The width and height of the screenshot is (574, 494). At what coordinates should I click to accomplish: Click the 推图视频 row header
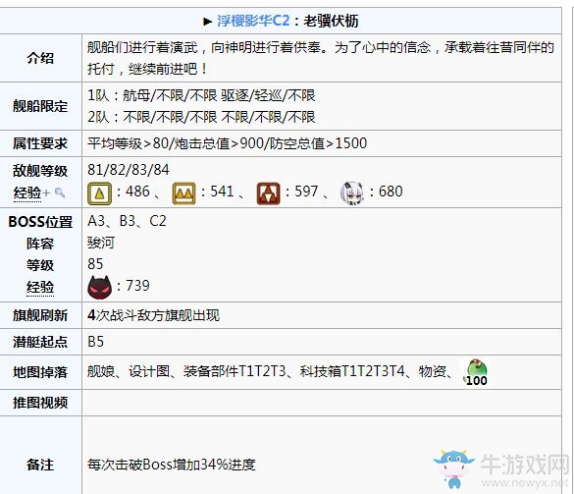tap(40, 403)
